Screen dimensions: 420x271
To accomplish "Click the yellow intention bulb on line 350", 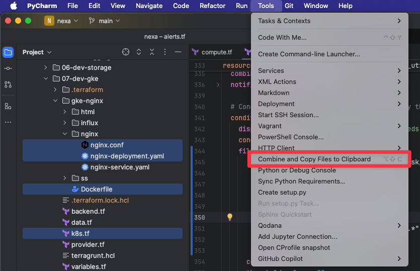I will pos(230,217).
